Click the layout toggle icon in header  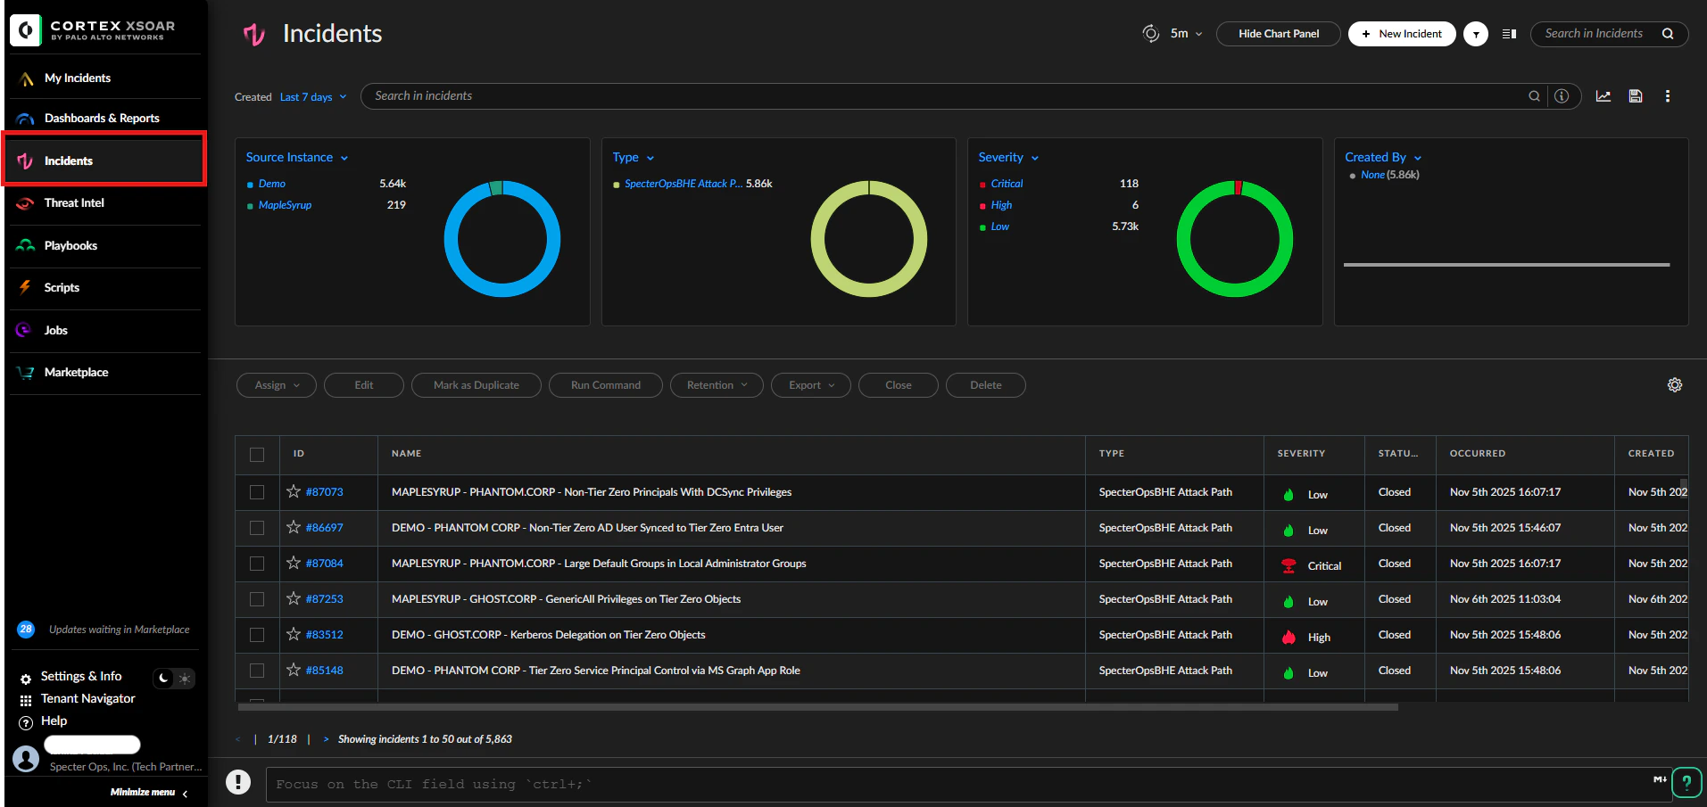tap(1509, 34)
